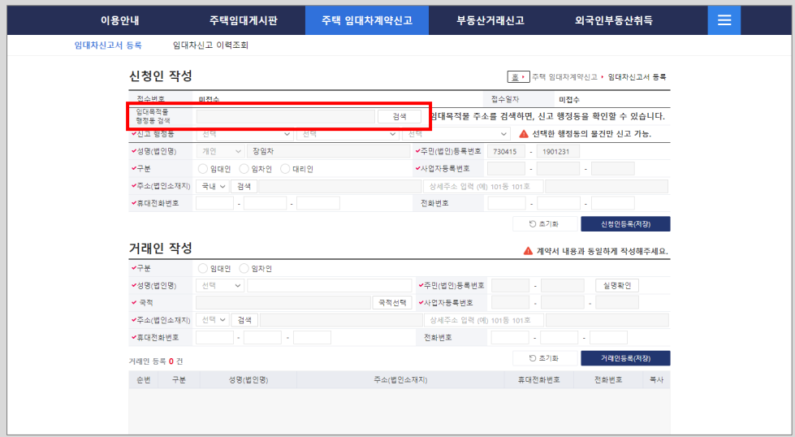Click the applicant name field 장임차
The image size is (795, 437).
point(329,151)
